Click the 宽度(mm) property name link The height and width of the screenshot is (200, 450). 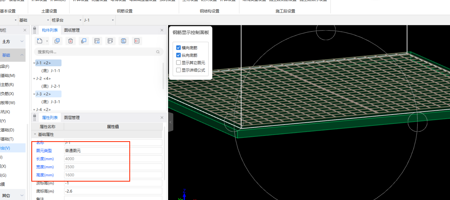point(45,167)
